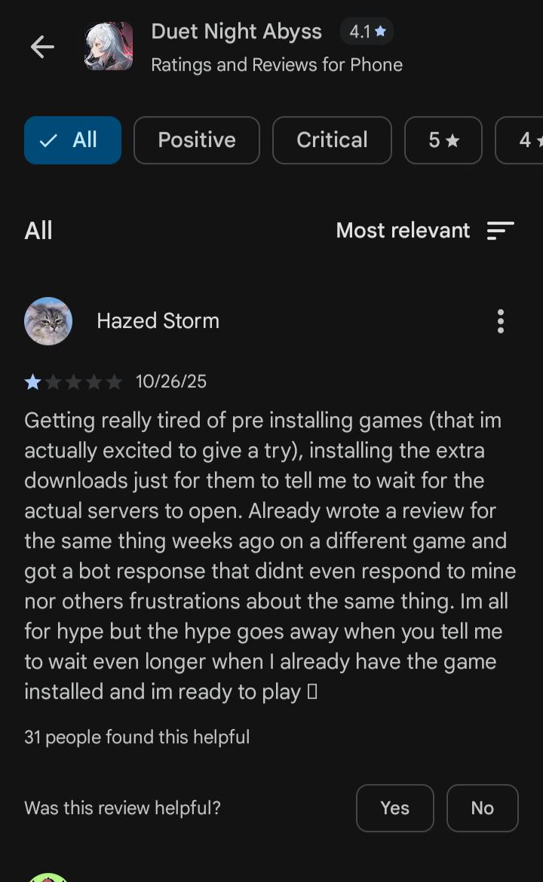This screenshot has width=543, height=882.
Task: Tap the next reviewer's green avatar
Action: [48, 877]
